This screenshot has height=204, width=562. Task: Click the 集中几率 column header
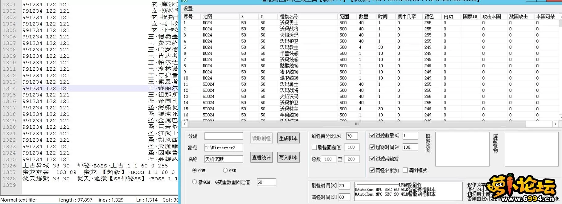[x=409, y=17]
